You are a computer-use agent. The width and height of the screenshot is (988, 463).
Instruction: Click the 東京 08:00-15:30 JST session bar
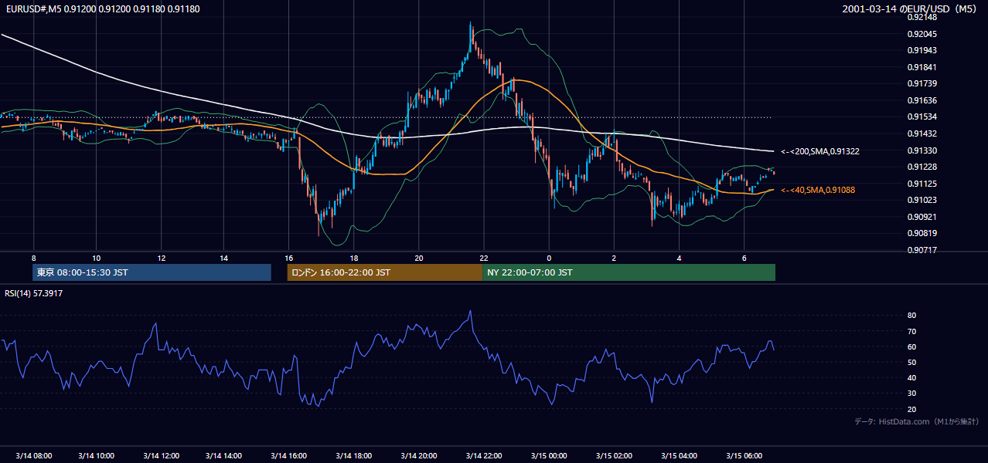(x=152, y=272)
